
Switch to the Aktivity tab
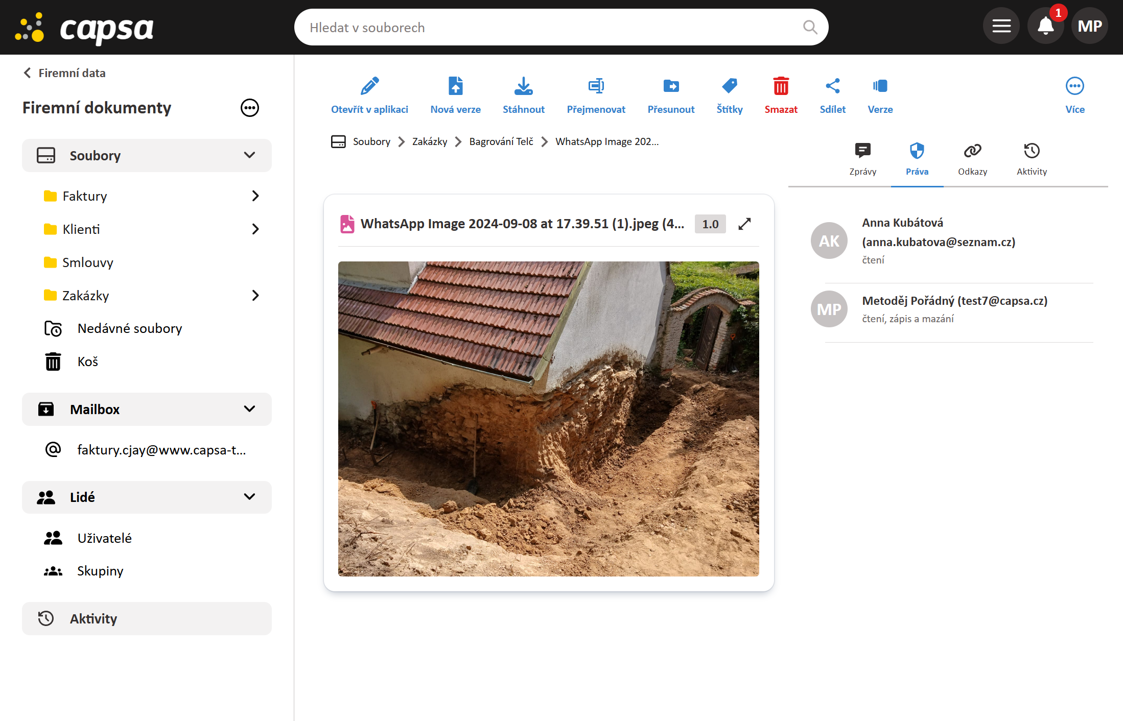pyautogui.click(x=1032, y=158)
